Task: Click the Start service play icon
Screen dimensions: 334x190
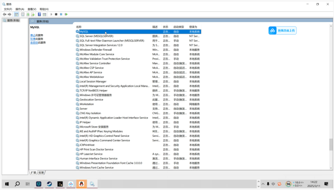Action: tap(52, 14)
